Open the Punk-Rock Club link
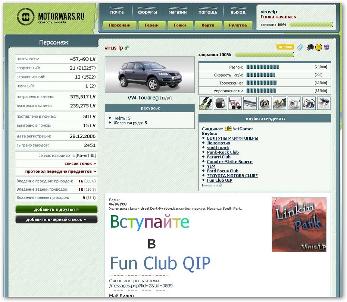This screenshot has height=302, width=347. (x=223, y=152)
